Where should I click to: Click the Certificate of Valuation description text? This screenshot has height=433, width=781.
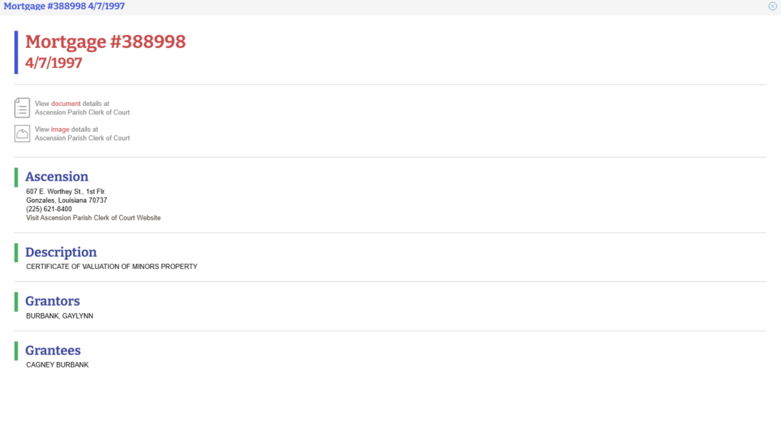(x=111, y=267)
